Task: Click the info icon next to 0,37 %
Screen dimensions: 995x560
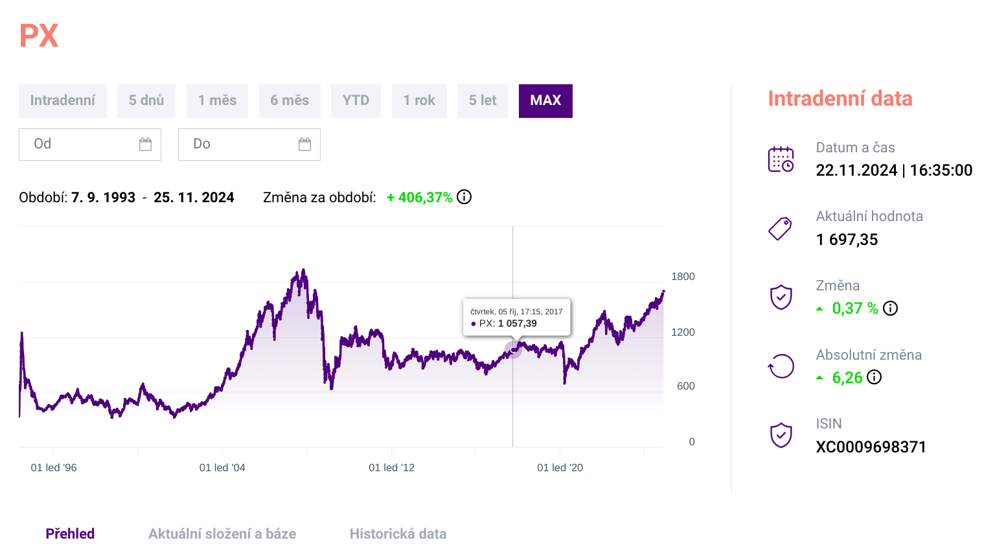Action: [891, 309]
